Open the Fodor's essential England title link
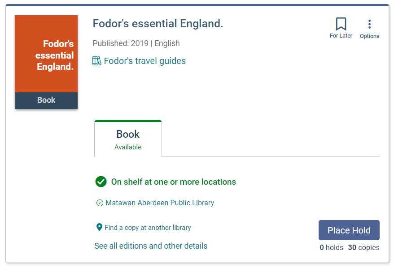 click(x=158, y=24)
